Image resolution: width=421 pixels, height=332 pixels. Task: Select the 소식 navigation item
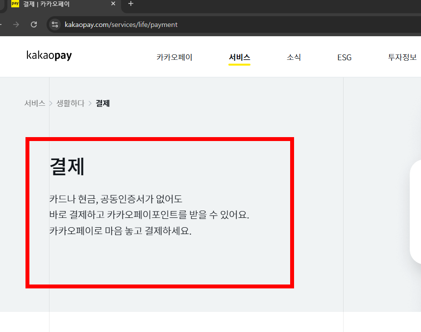[294, 57]
